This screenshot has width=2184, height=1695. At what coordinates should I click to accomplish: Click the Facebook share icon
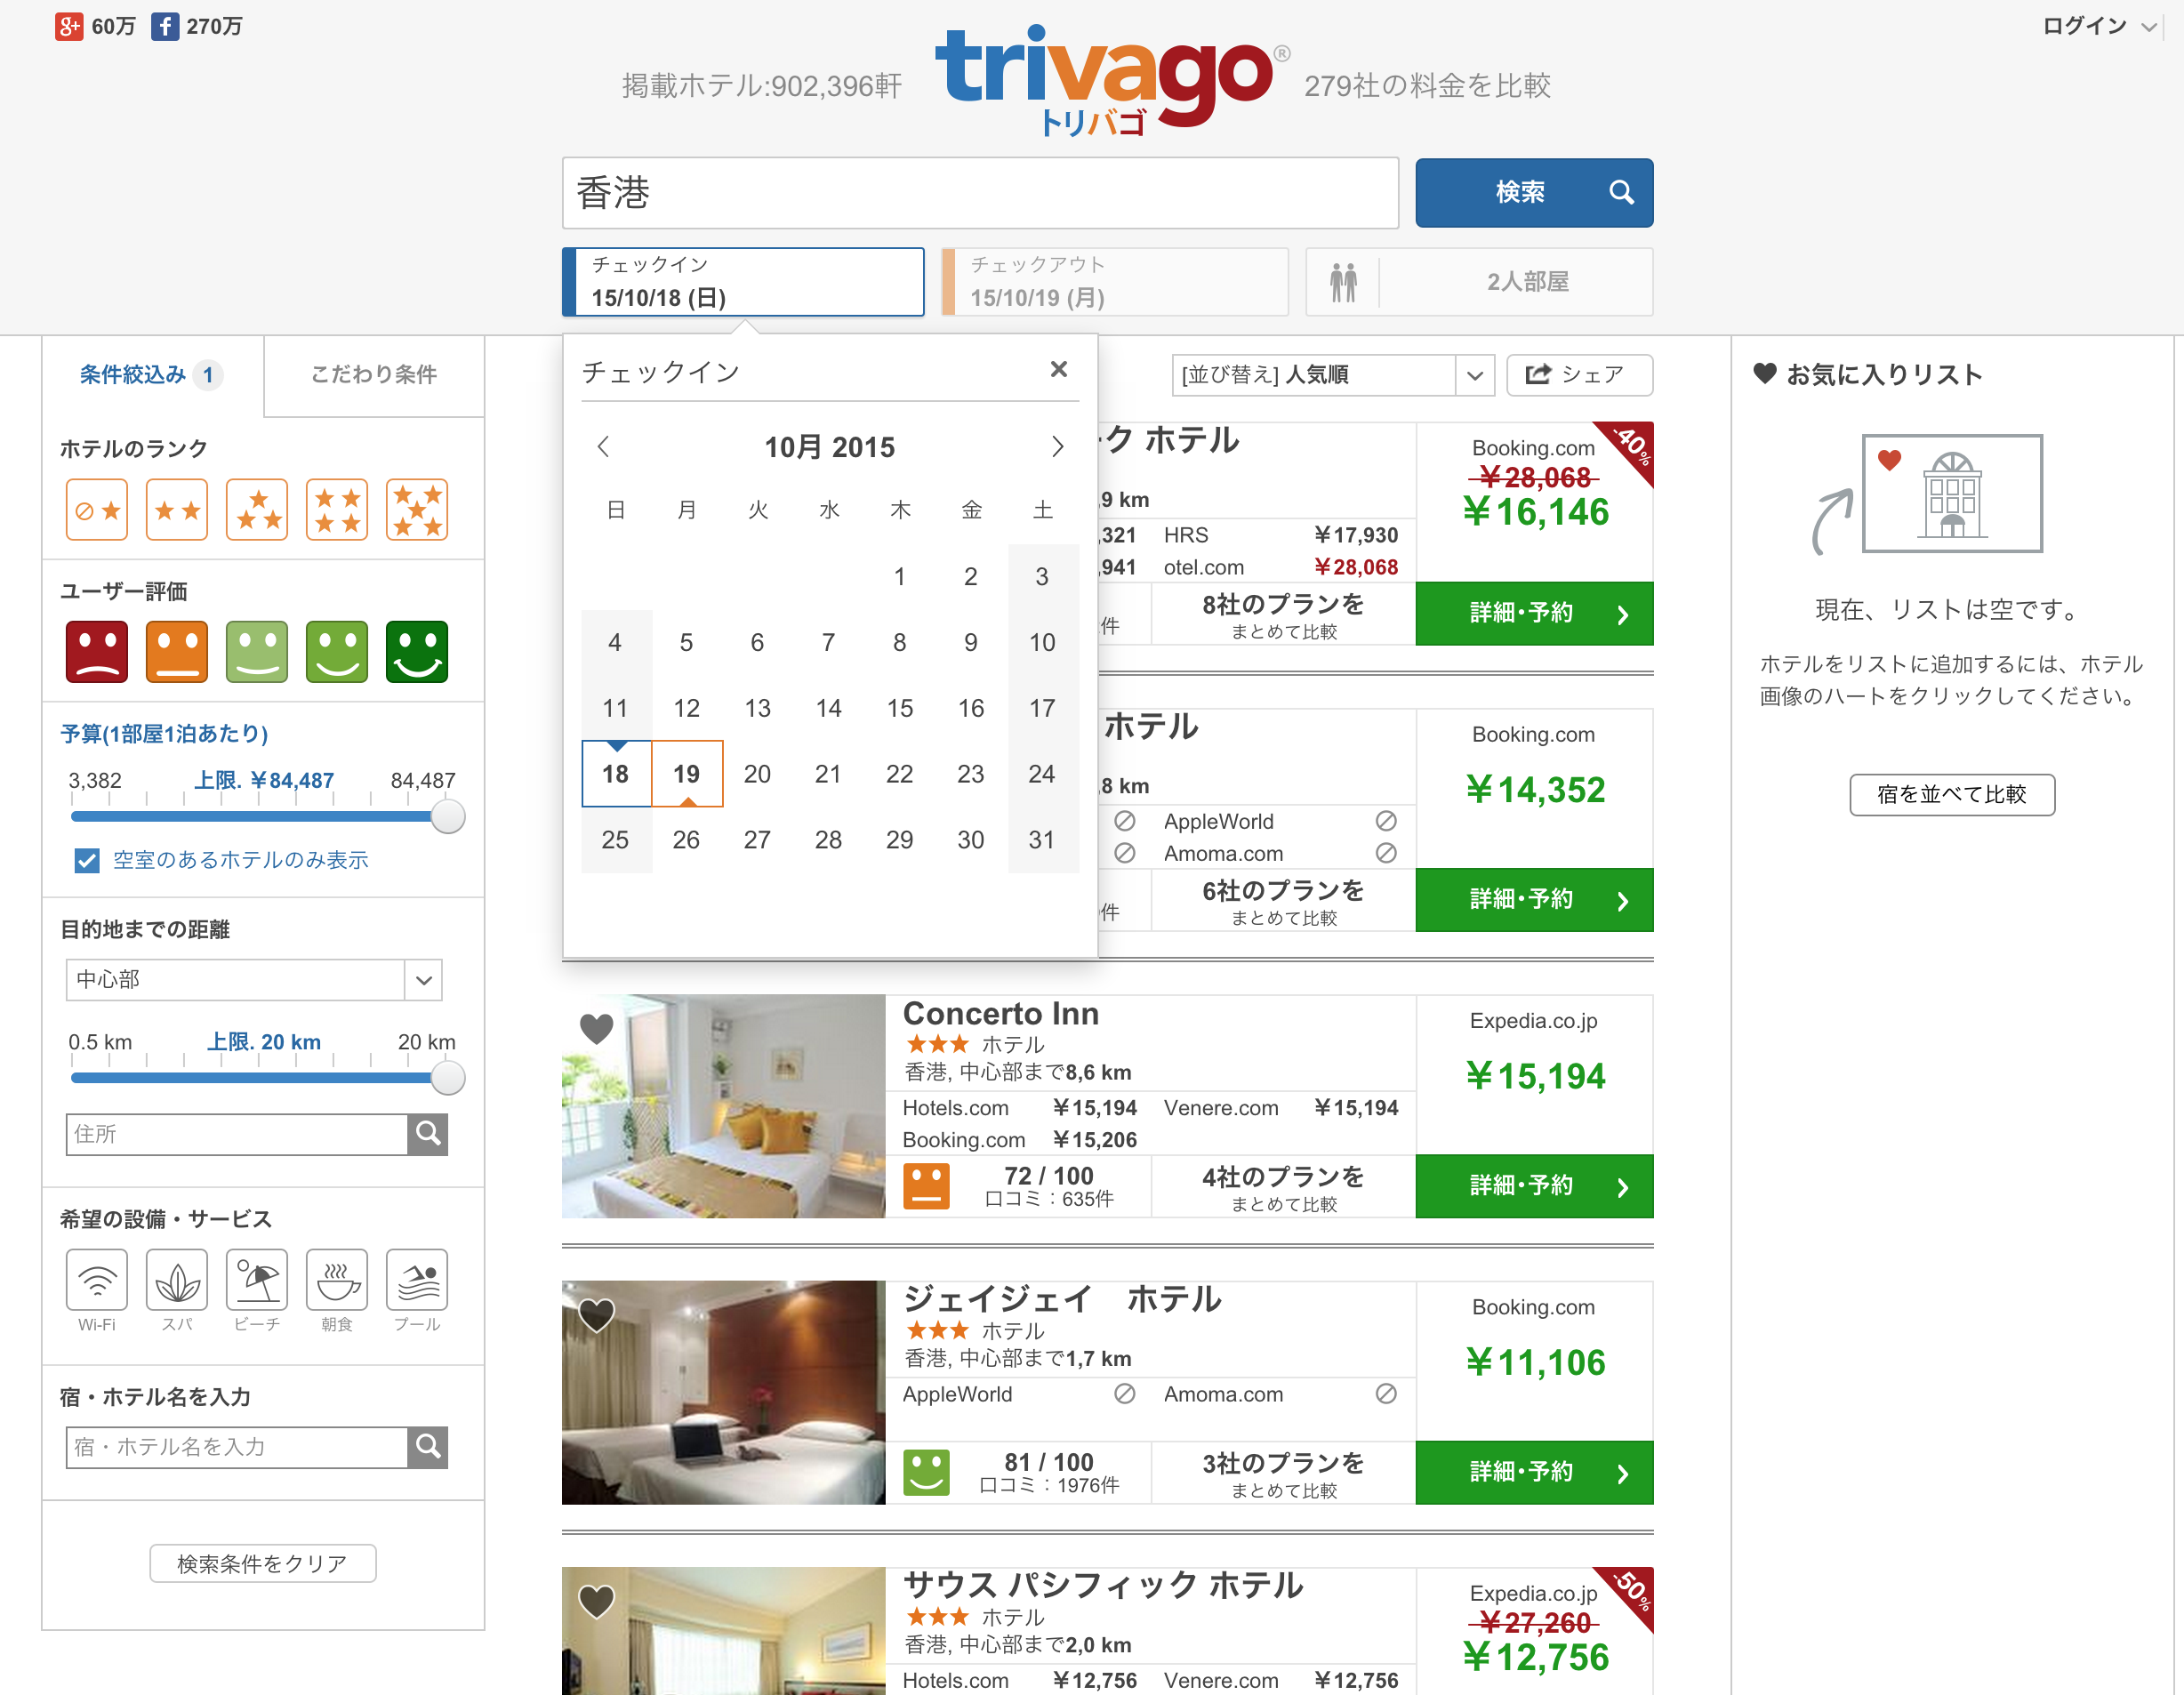(x=165, y=26)
